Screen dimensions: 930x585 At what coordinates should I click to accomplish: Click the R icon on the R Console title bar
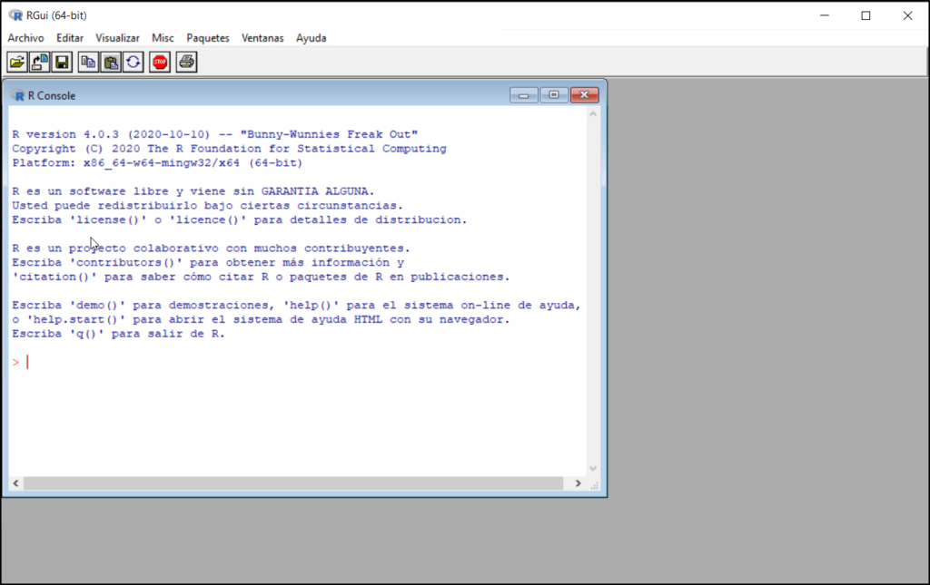point(16,94)
